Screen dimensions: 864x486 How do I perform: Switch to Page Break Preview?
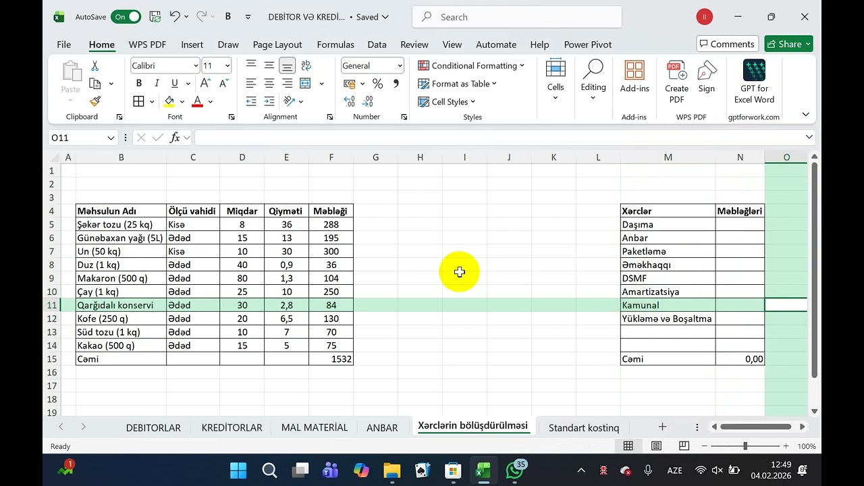pyautogui.click(x=684, y=446)
